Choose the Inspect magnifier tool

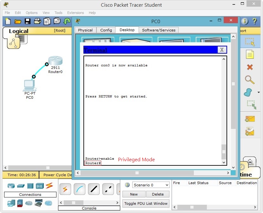[250, 80]
